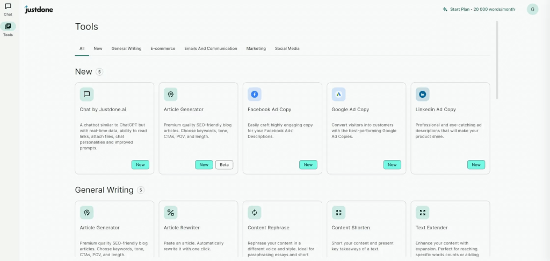The height and width of the screenshot is (261, 550).
Task: Click the page vertical scrollbar
Action: tap(497, 59)
